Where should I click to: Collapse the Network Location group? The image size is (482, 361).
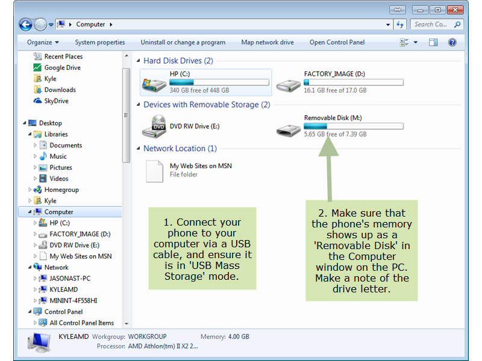(x=139, y=149)
